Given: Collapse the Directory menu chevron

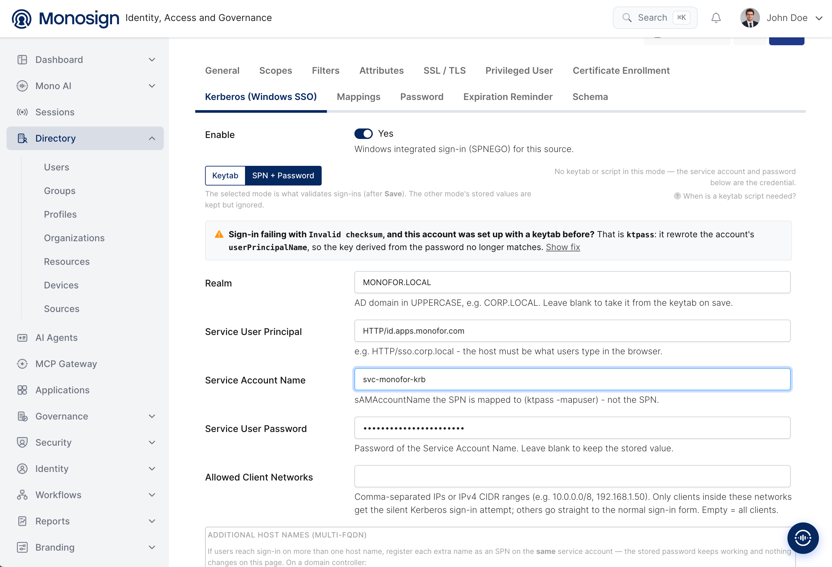Looking at the screenshot, I should click(152, 138).
